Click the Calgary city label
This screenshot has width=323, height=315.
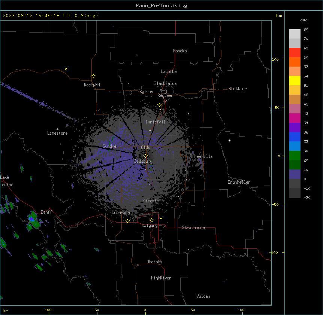pyautogui.click(x=150, y=226)
